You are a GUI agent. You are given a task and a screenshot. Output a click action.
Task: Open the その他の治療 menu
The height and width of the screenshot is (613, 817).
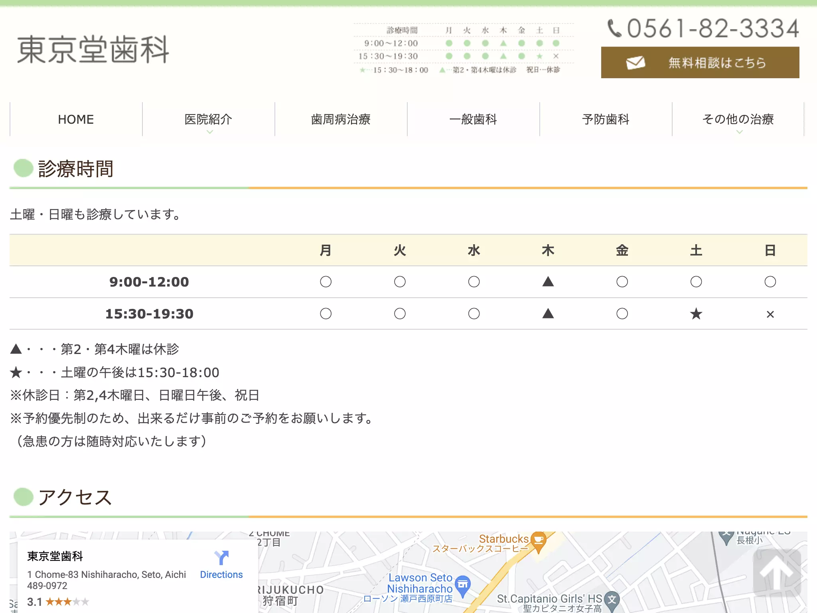(x=738, y=119)
